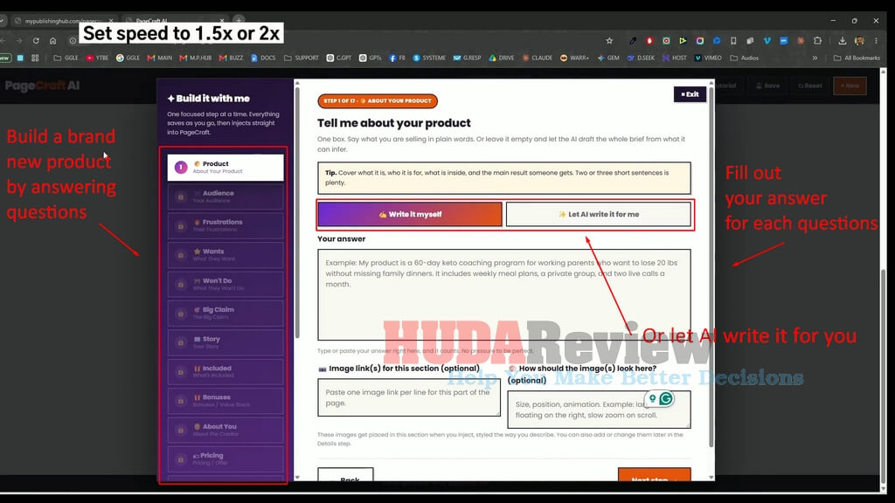Screen dimensions: 895x503
Task: Expand the bookmarks overflow chevron
Action: [815, 58]
